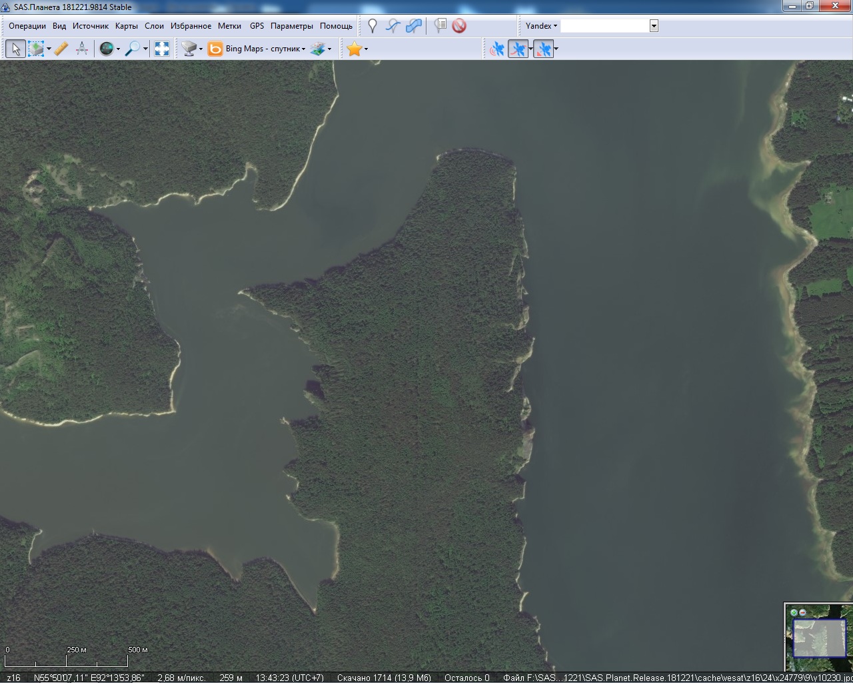Click the magnifier zoom icon
The image size is (853, 683).
click(x=133, y=49)
